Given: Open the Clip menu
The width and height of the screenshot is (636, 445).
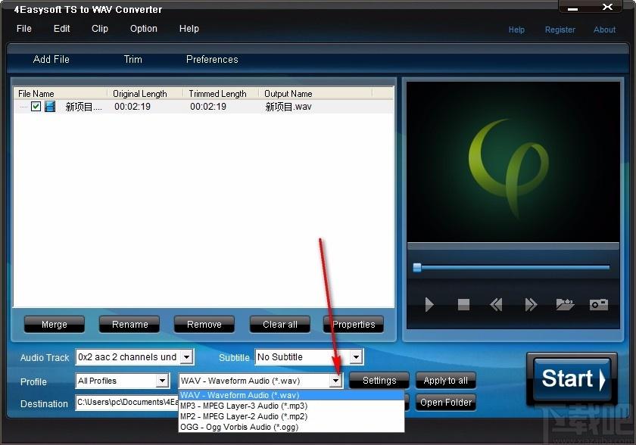Looking at the screenshot, I should click(x=100, y=29).
